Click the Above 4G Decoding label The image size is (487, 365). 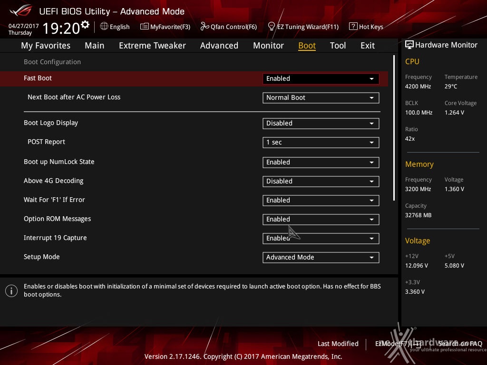(x=53, y=181)
